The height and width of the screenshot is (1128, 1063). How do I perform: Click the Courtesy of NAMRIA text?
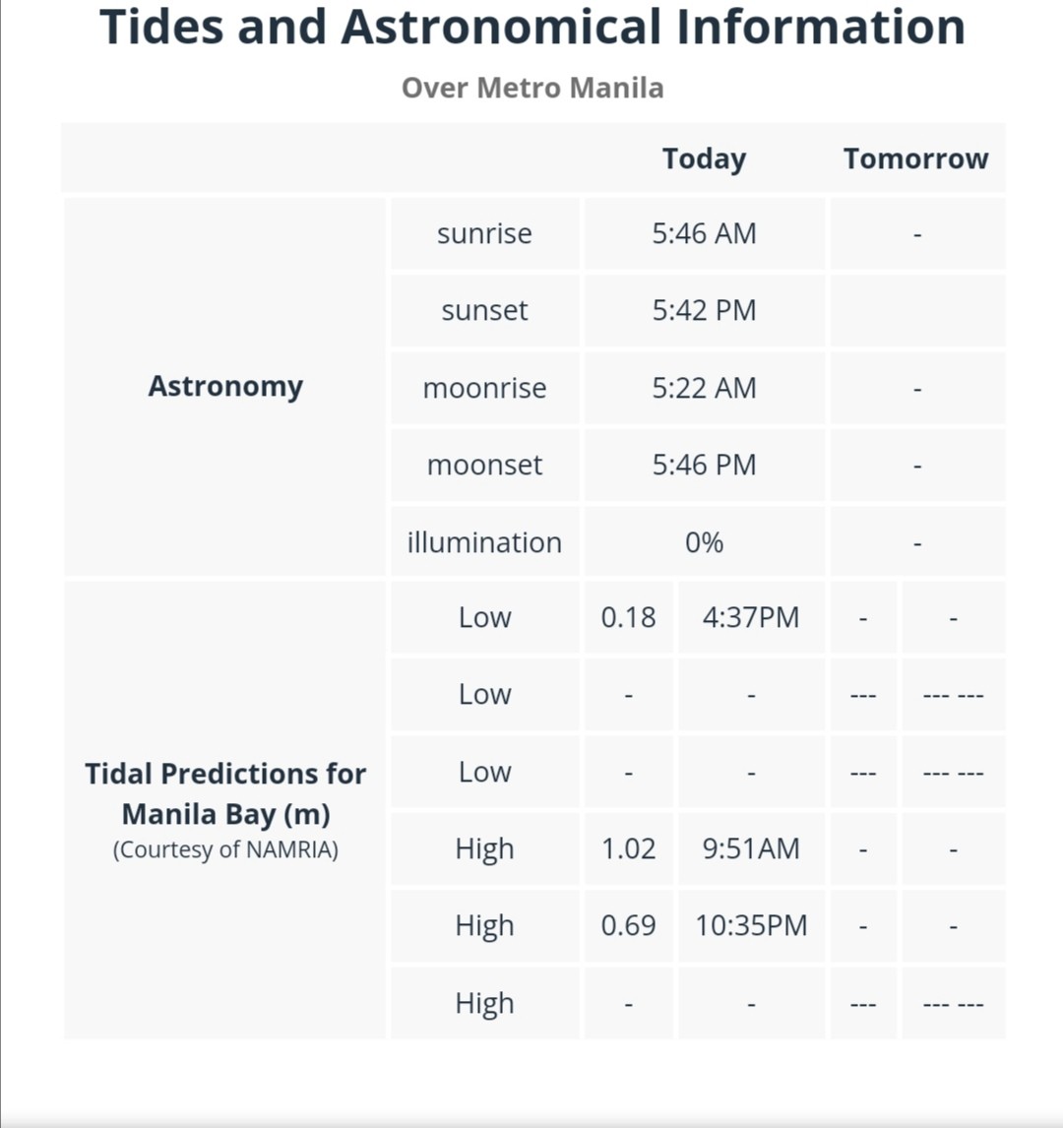point(225,850)
